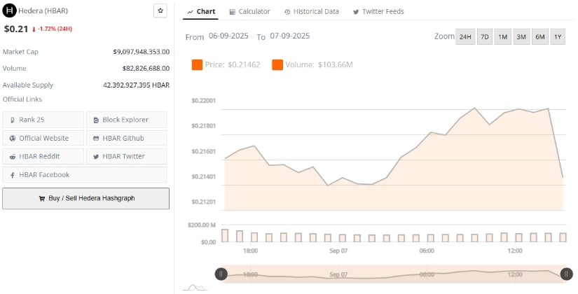Open the HBAR Facebook link

(84, 174)
